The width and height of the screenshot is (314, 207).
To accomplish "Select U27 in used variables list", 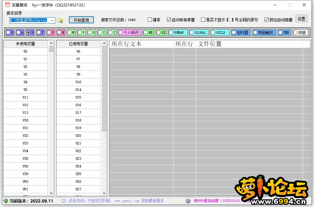I will [78, 189].
